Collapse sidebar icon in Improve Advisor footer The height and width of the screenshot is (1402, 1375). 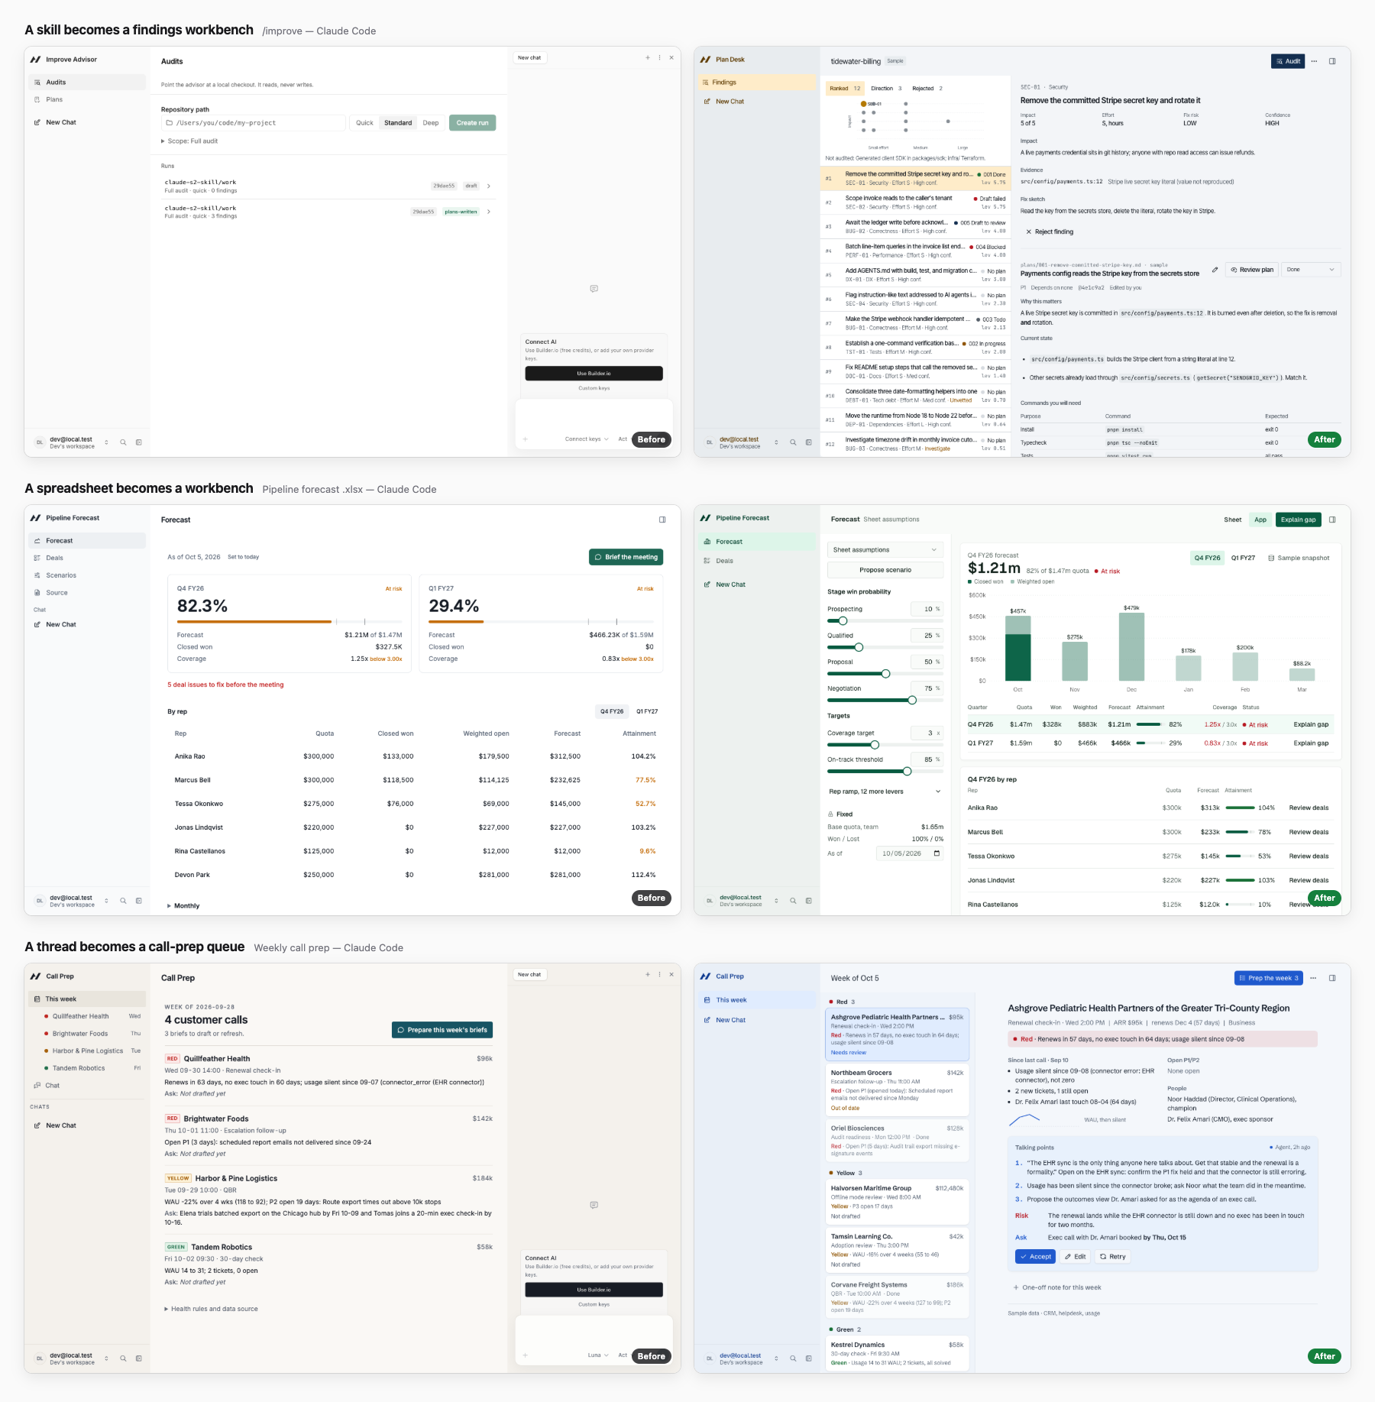click(139, 442)
